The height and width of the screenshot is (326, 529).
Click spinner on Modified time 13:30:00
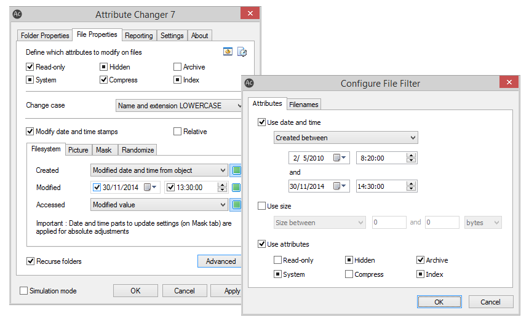tap(222, 188)
